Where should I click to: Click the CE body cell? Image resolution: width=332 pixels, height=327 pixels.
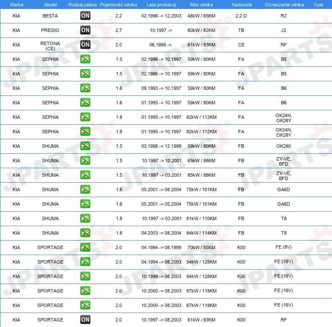coord(241,45)
